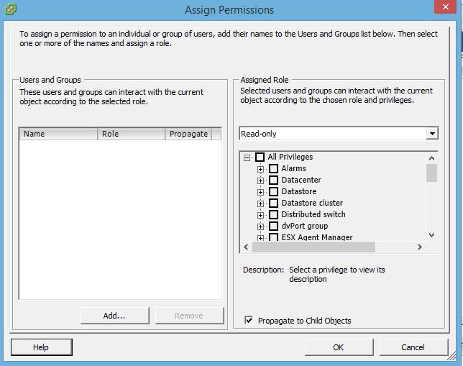
Task: Open the Read-only role dropdown
Action: [431, 134]
